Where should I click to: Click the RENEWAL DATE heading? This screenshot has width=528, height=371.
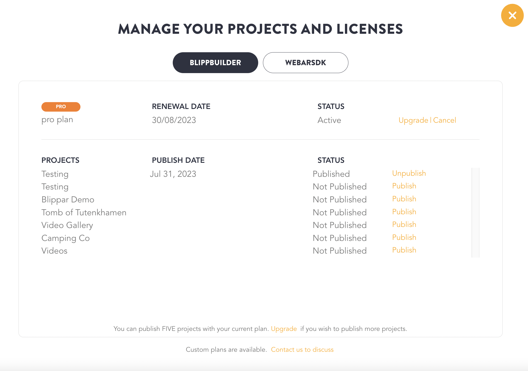181,106
